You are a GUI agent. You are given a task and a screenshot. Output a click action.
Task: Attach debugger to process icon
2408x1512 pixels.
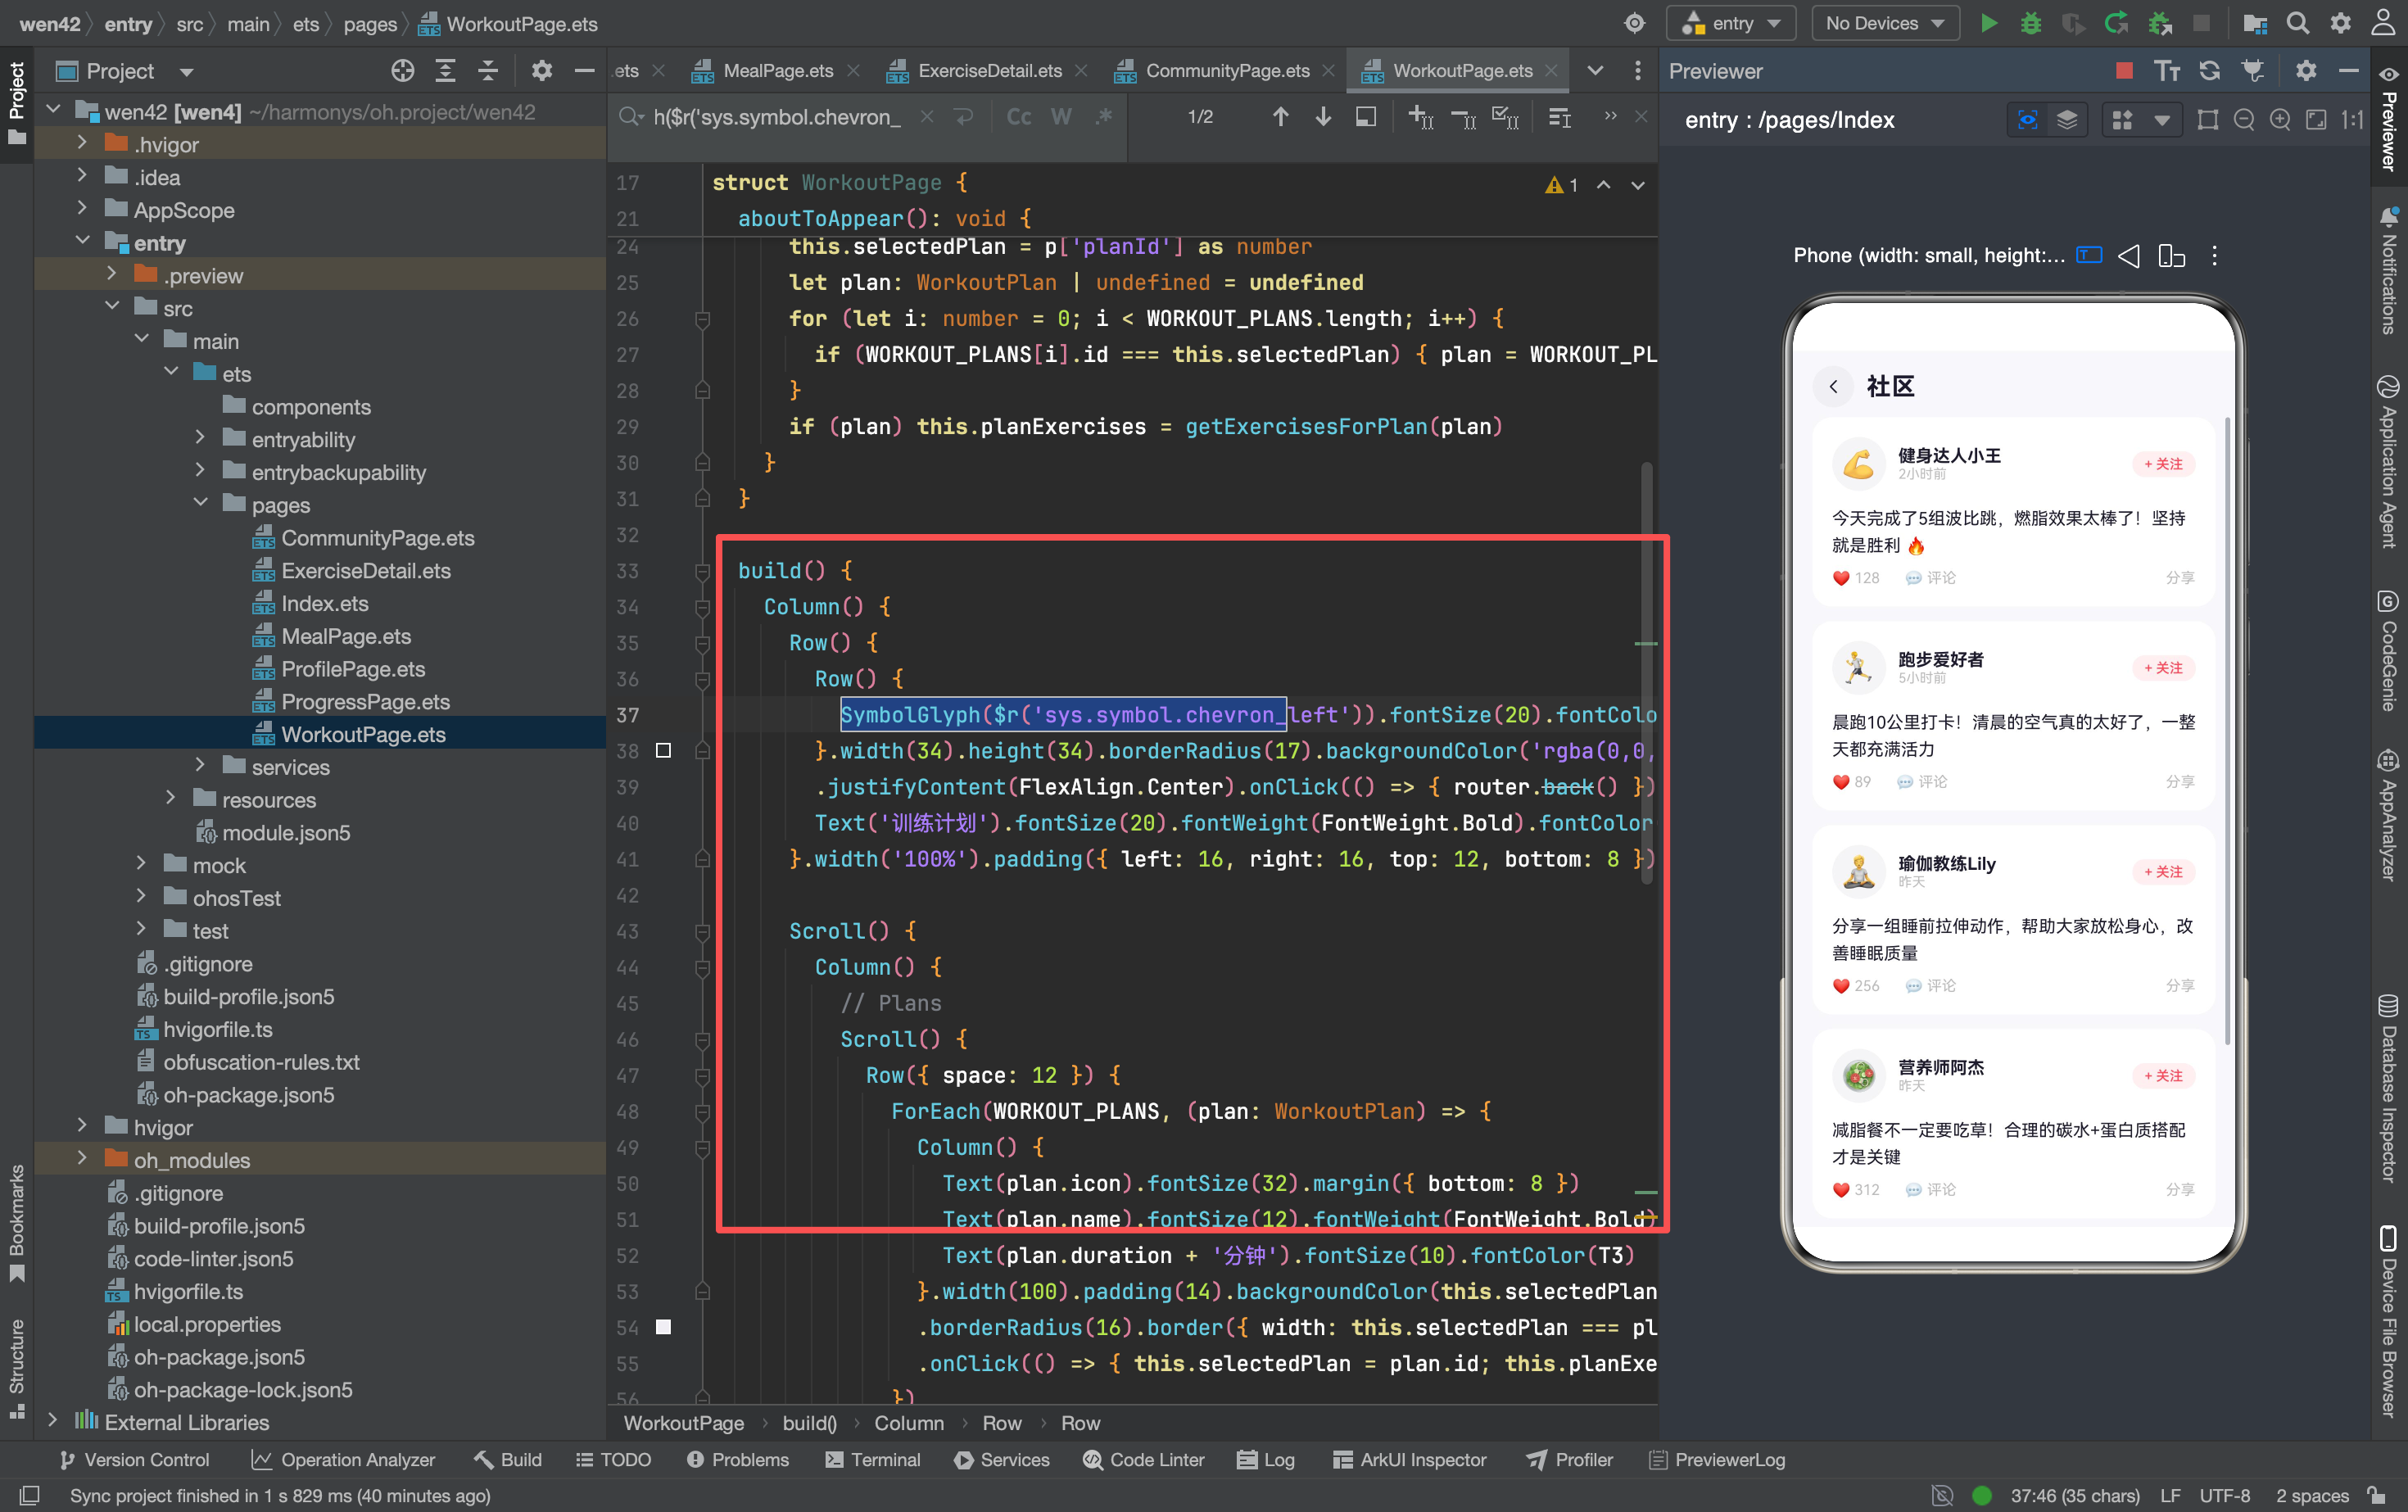point(2160,23)
